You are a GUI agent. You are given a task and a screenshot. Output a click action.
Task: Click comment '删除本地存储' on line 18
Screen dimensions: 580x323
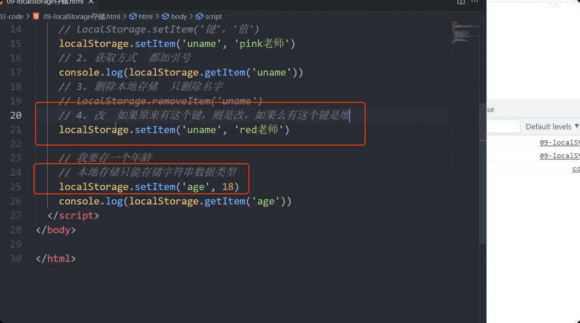point(127,86)
